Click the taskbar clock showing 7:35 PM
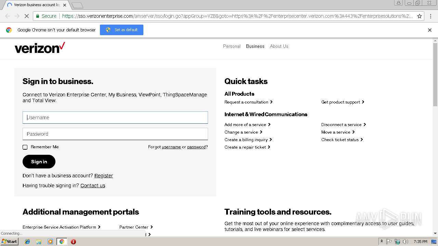This screenshot has height=246, width=438. tap(420, 242)
